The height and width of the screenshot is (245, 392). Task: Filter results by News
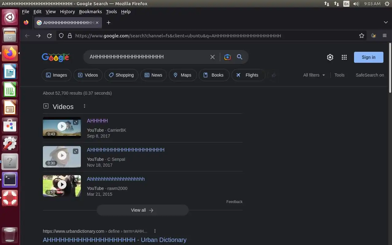(153, 75)
